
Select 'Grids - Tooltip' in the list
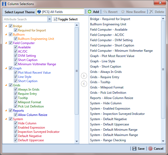click(x=100, y=82)
